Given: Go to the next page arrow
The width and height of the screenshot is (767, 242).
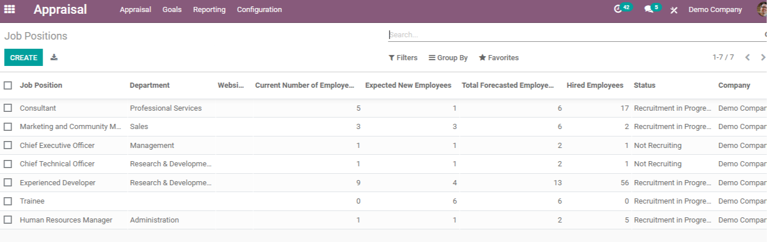Looking at the screenshot, I should click(763, 57).
